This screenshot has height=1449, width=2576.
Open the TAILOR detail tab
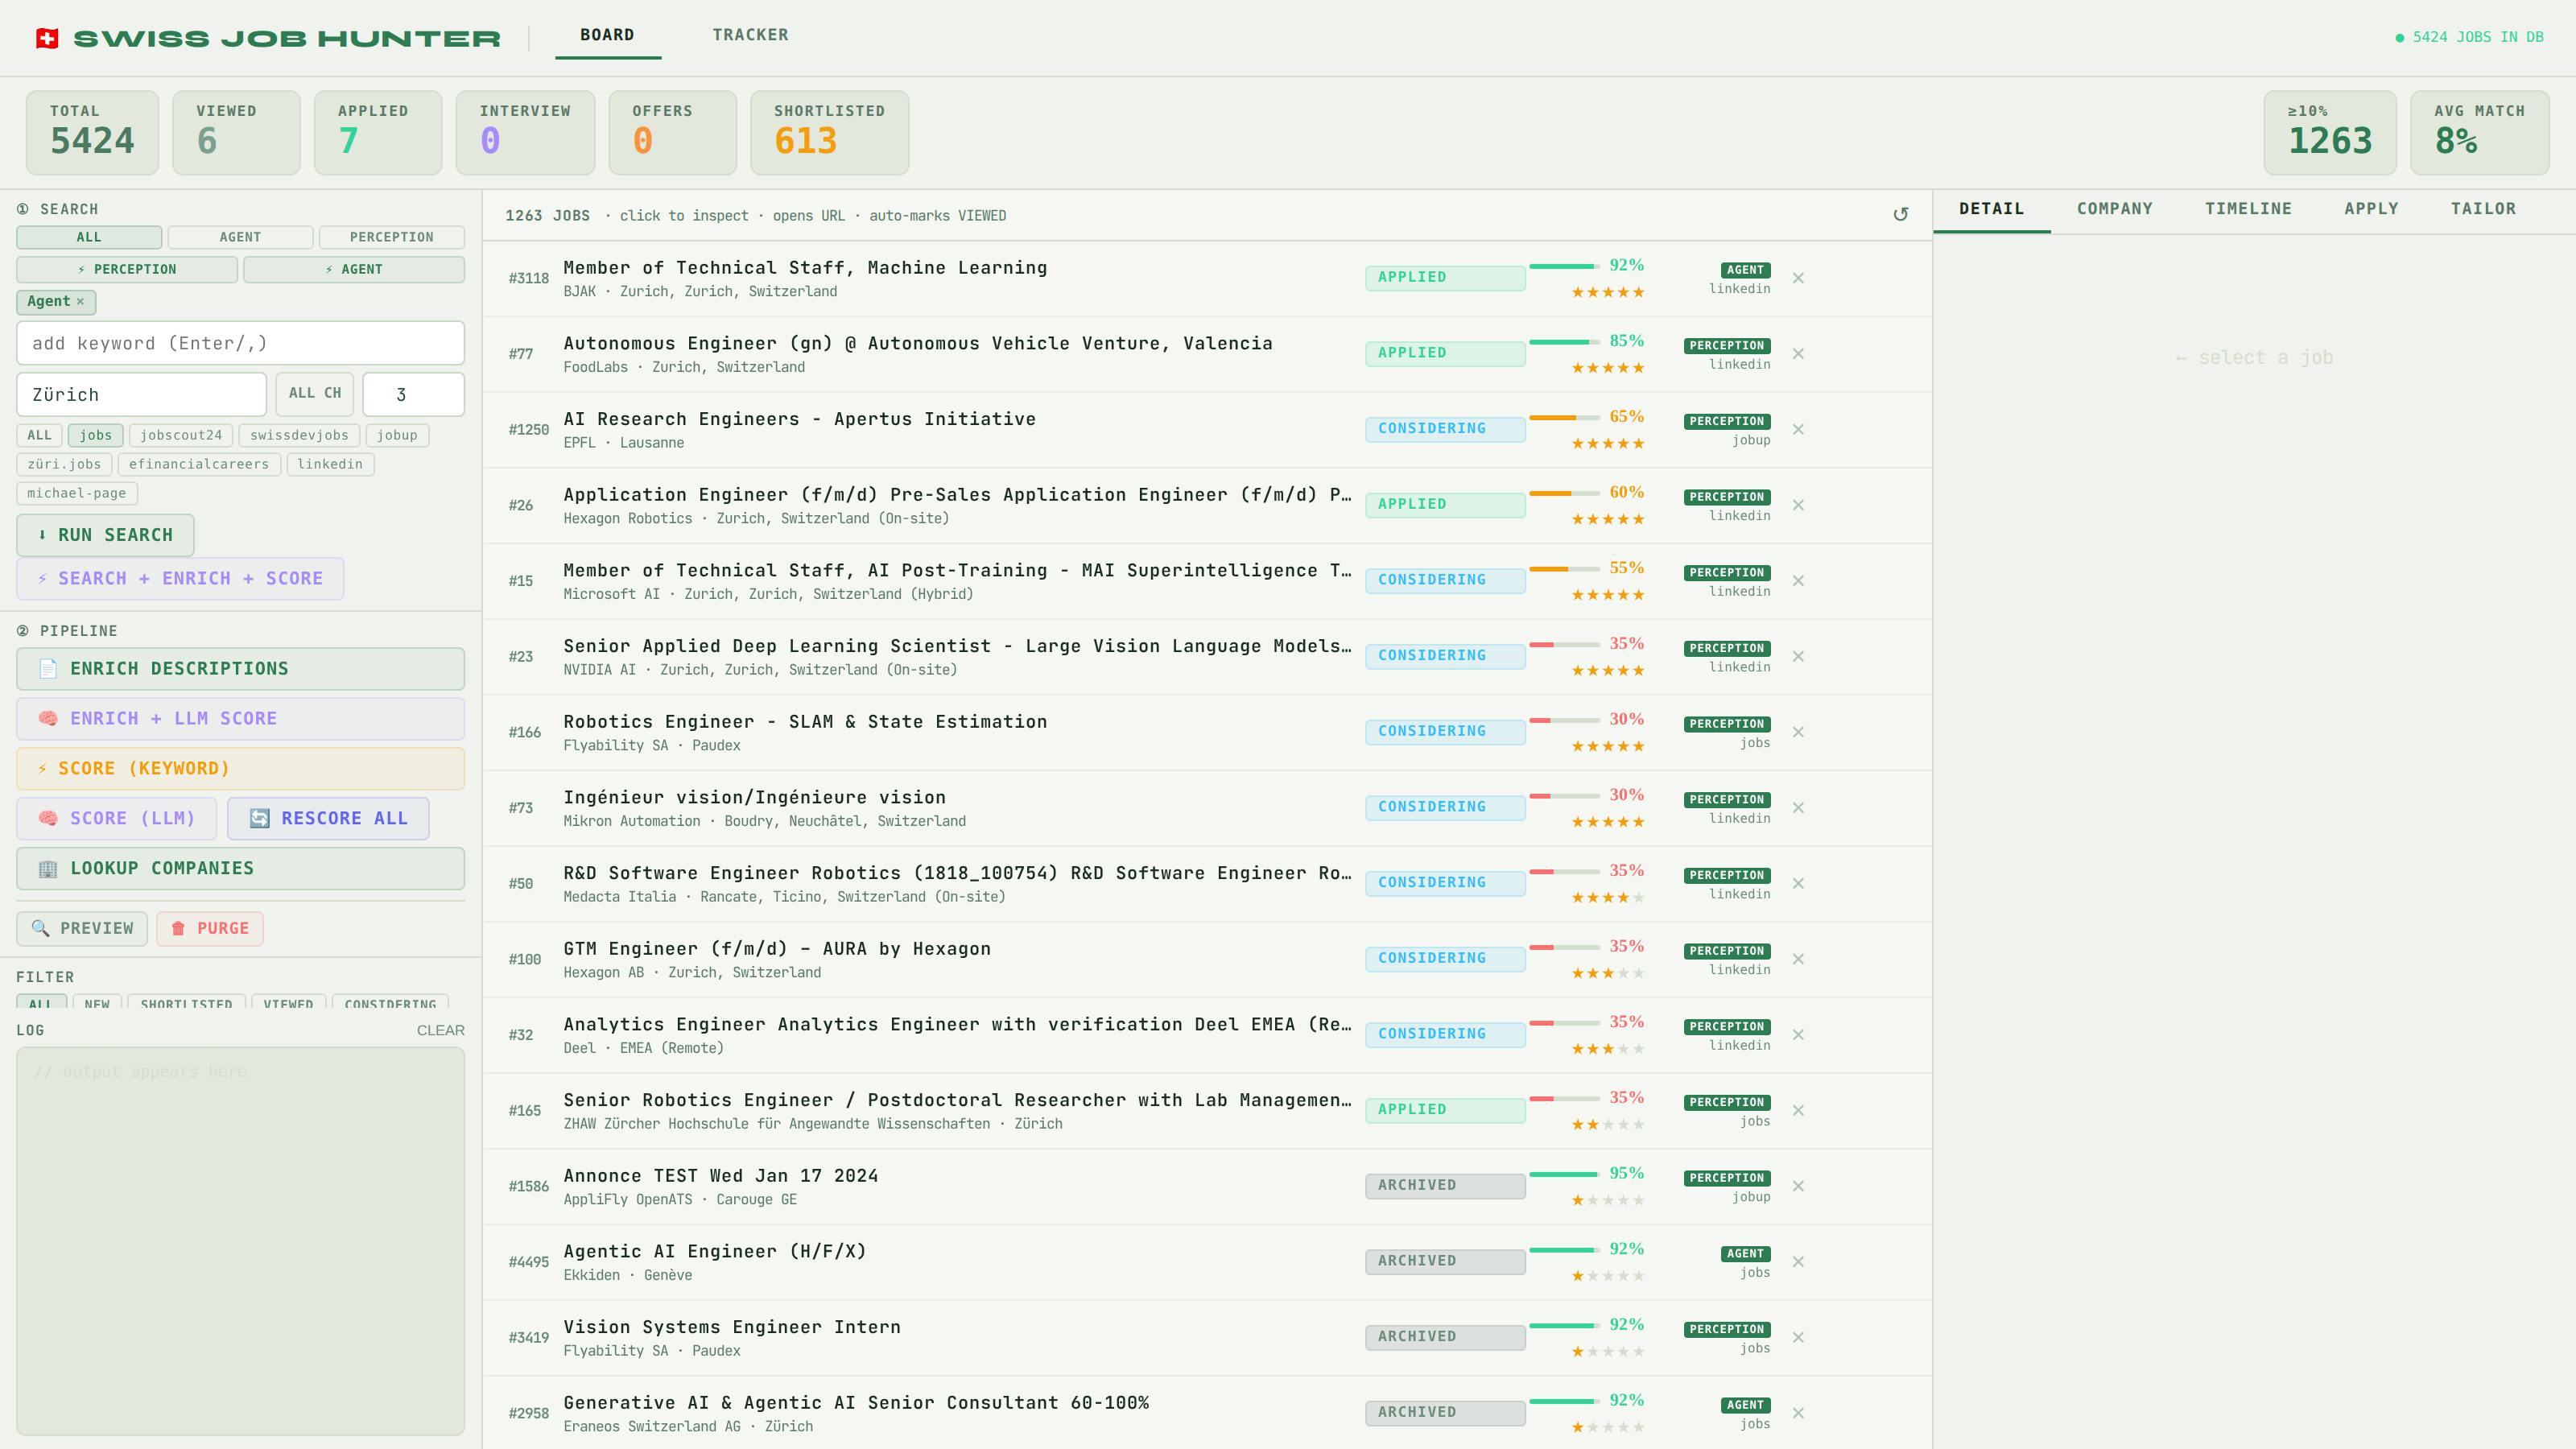2483,209
